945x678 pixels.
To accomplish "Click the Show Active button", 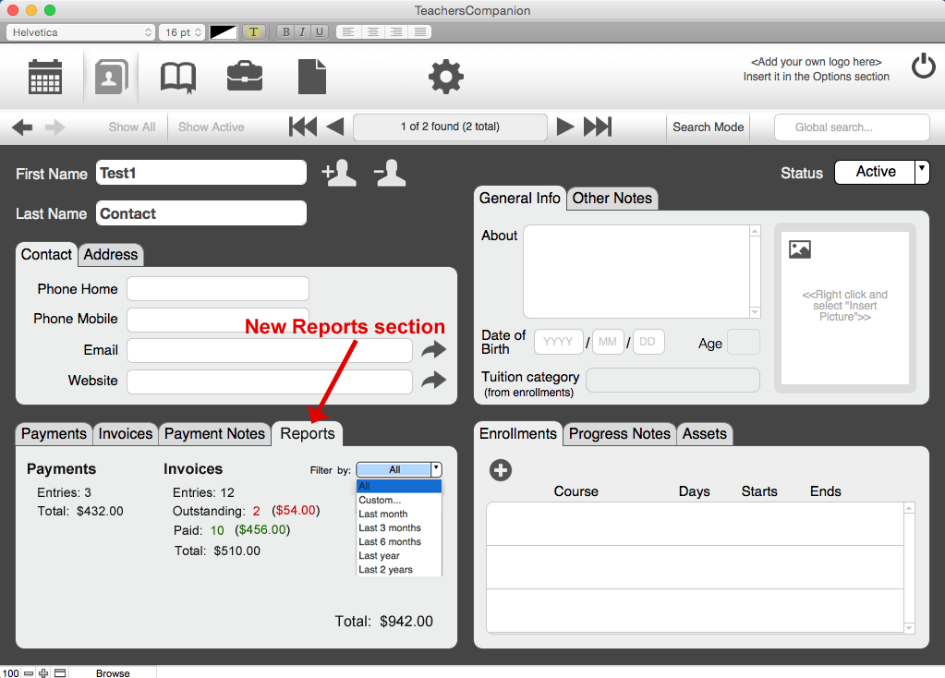I will (211, 127).
